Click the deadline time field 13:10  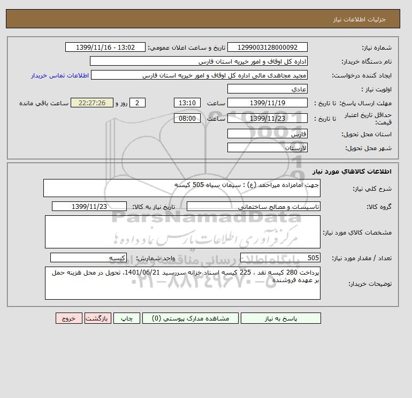point(187,103)
